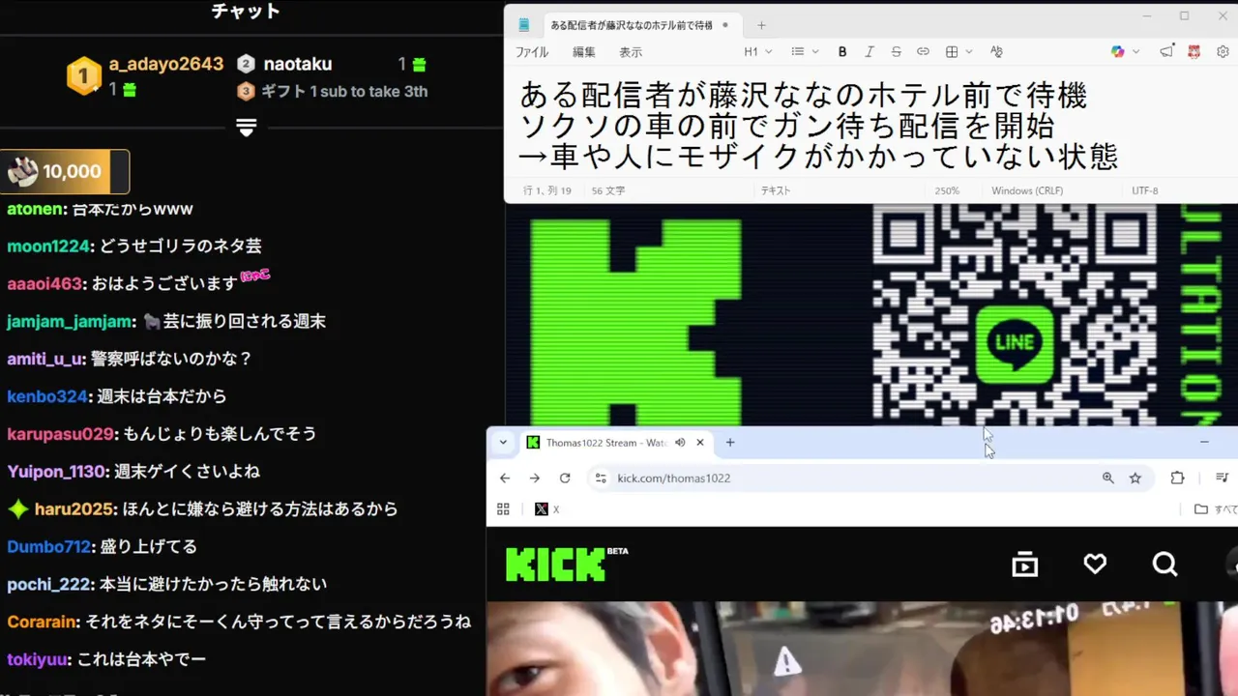The width and height of the screenshot is (1238, 696).
Task: Open the ファイル menu in Notepad
Action: click(532, 52)
